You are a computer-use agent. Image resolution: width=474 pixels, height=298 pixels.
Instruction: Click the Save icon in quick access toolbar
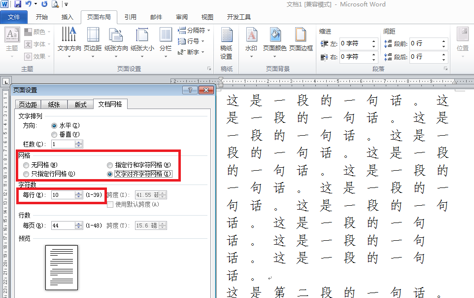pyautogui.click(x=18, y=4)
